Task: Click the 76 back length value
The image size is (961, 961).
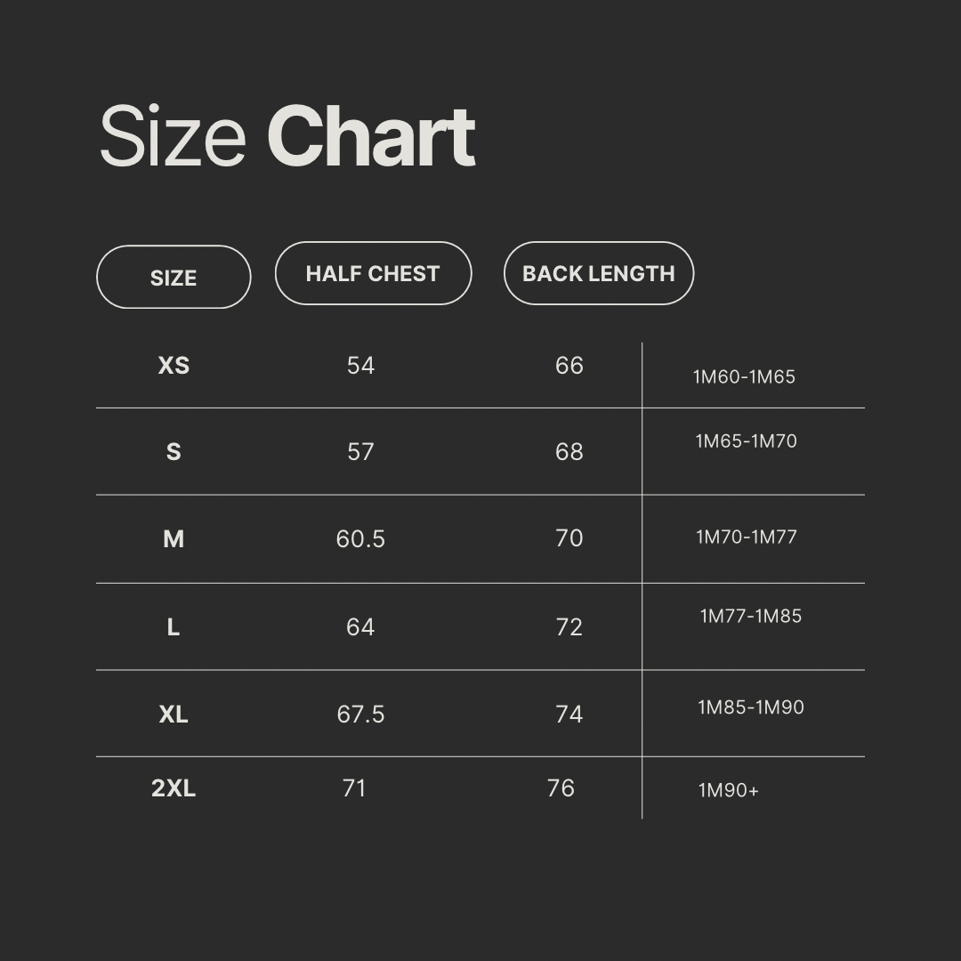Action: click(x=561, y=788)
